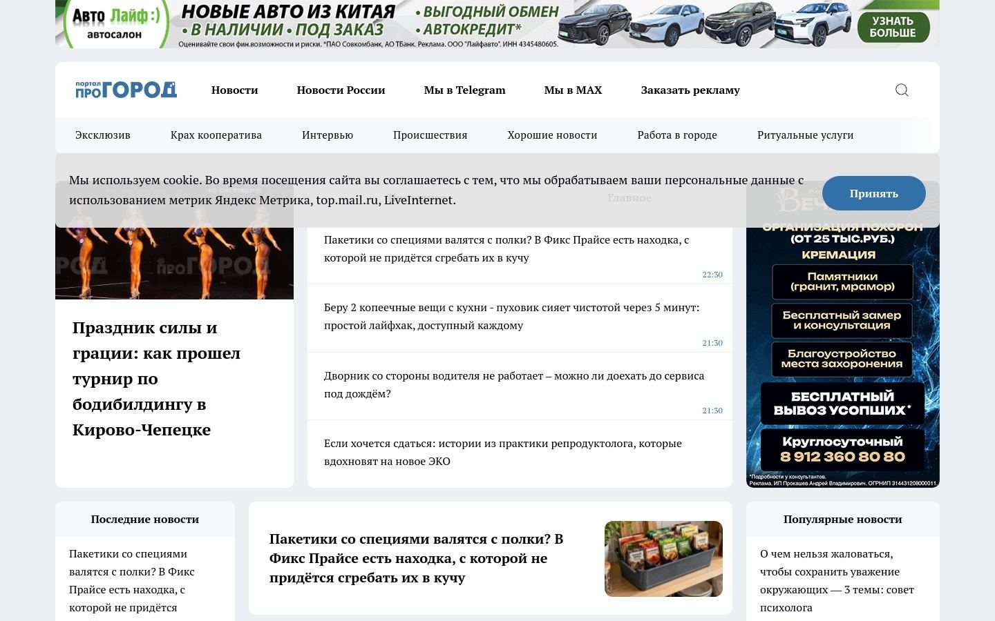Go to Новости России section
The image size is (995, 621).
pos(341,90)
